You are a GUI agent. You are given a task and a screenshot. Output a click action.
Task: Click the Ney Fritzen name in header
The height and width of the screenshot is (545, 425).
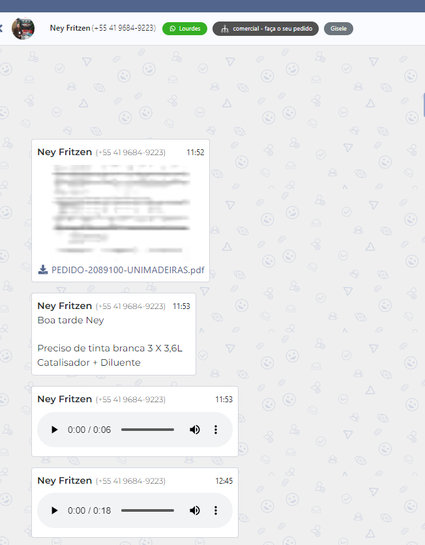tap(70, 28)
